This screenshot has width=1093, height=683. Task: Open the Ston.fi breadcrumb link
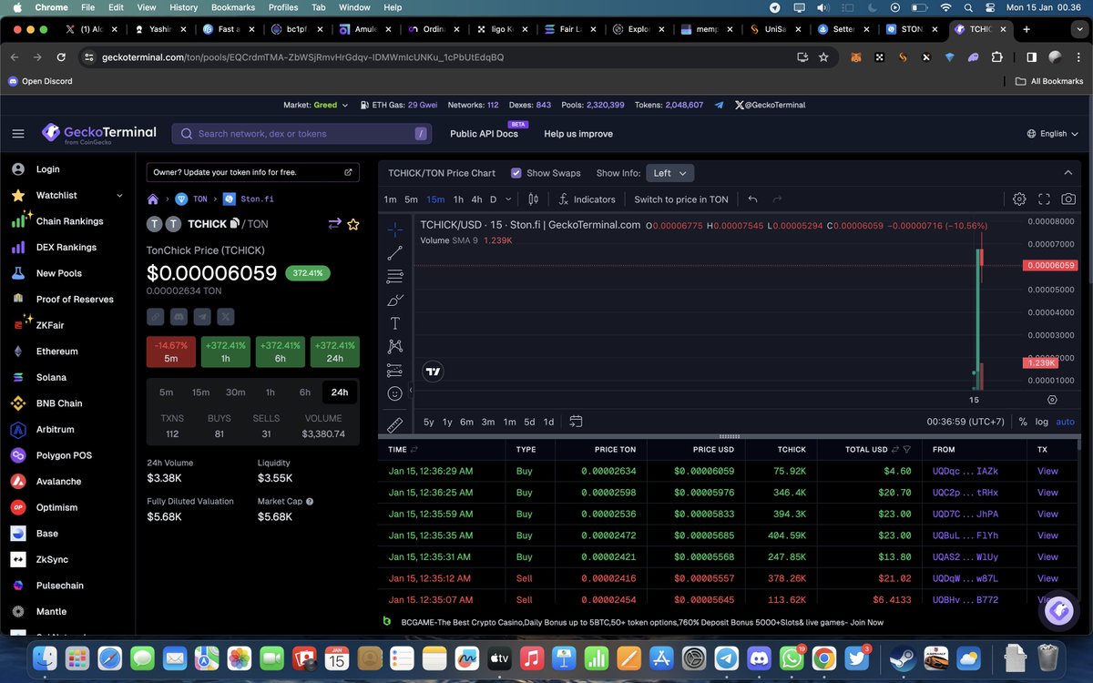coord(257,199)
